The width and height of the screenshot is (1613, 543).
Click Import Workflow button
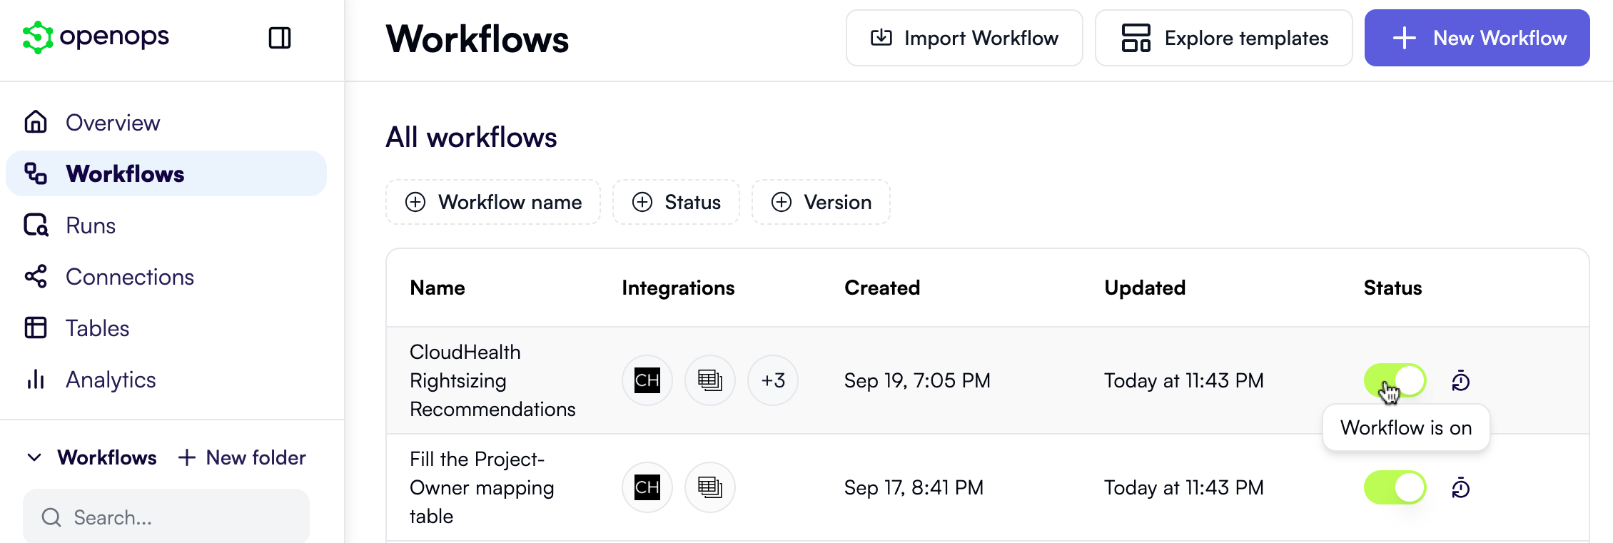point(964,38)
